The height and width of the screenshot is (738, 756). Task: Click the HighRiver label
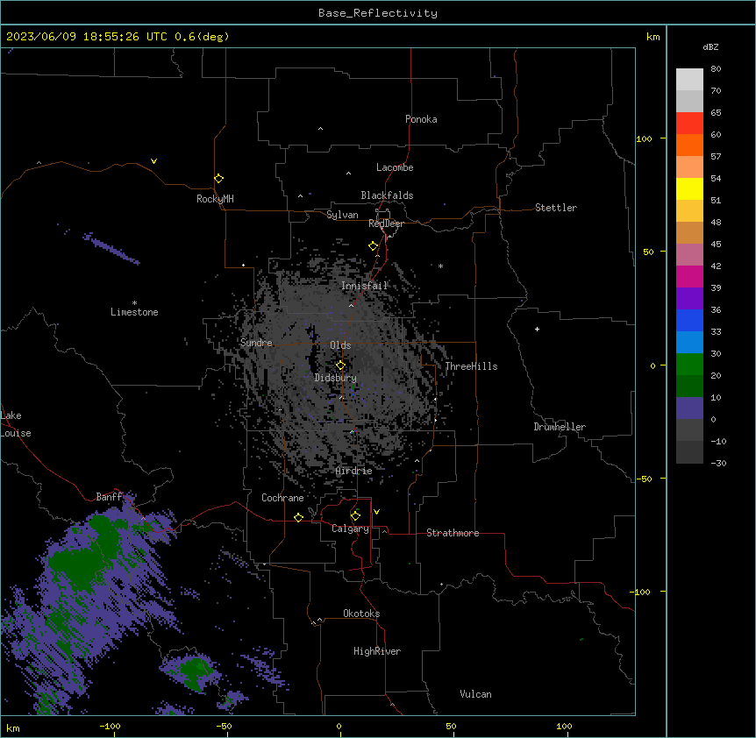(377, 651)
